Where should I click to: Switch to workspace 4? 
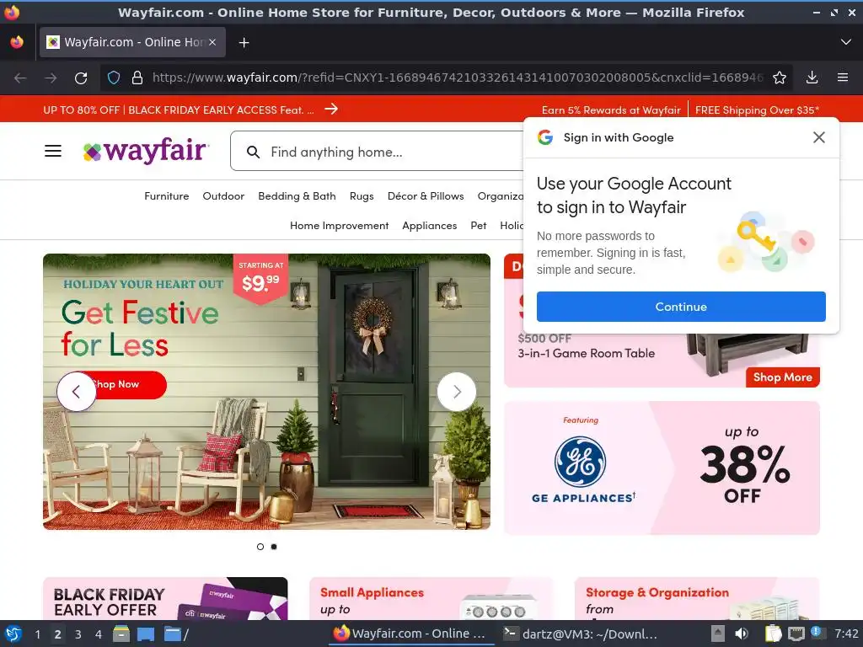tap(99, 634)
